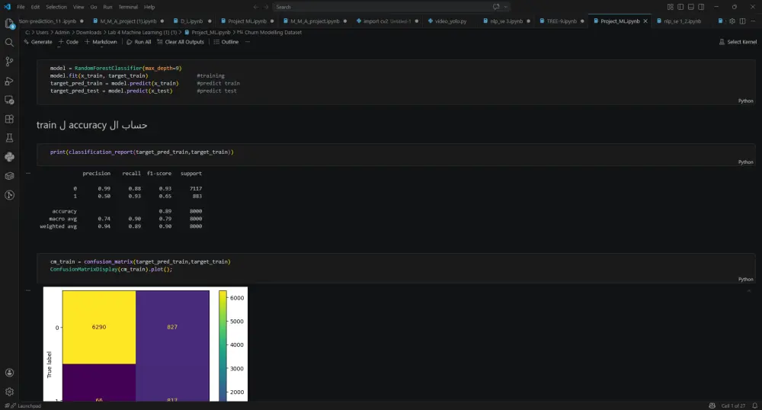Open the notifications bell in the status bar
The height and width of the screenshot is (410, 762).
coord(754,405)
